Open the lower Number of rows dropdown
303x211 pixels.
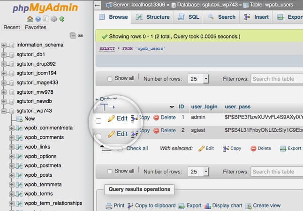point(198,172)
